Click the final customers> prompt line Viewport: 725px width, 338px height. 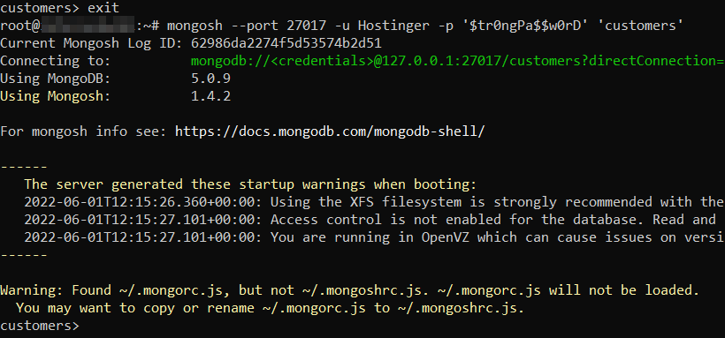40,326
